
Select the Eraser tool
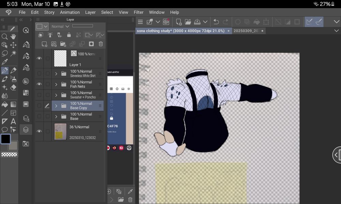pyautogui.click(x=13, y=87)
